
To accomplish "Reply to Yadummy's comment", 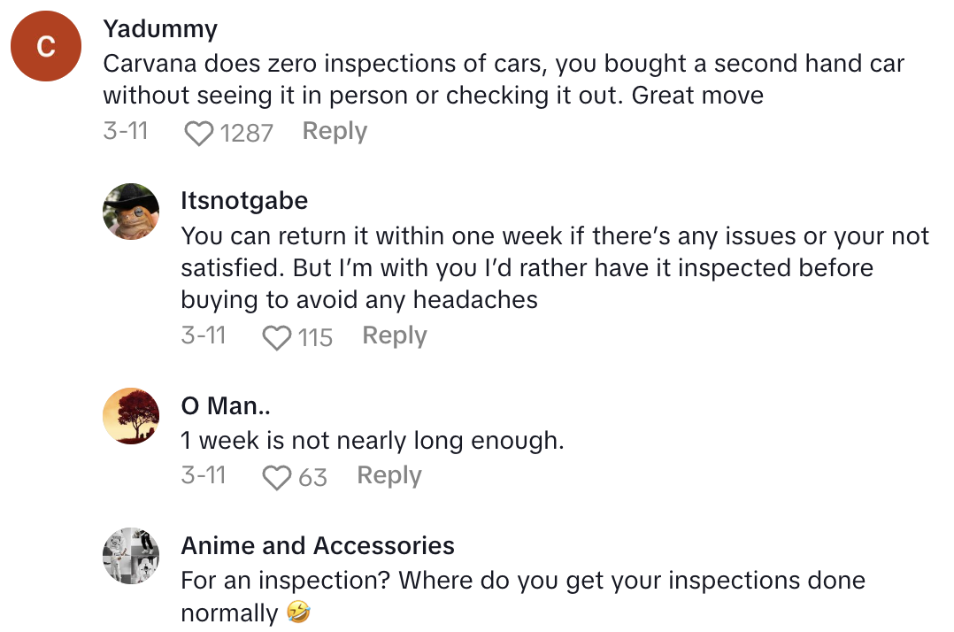I will (x=335, y=131).
